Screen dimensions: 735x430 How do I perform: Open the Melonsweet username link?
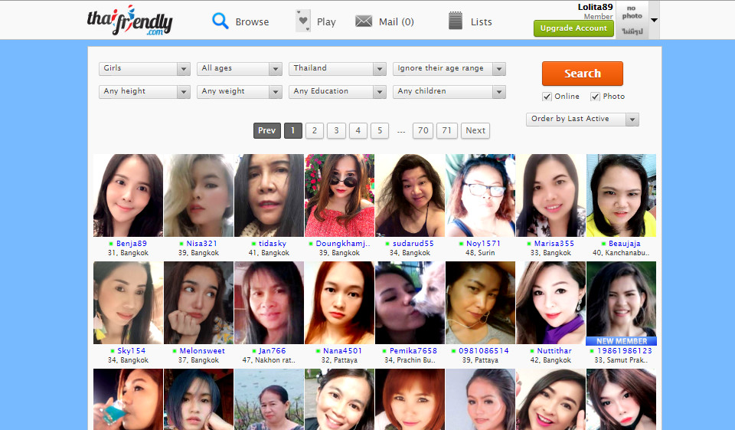pos(202,351)
